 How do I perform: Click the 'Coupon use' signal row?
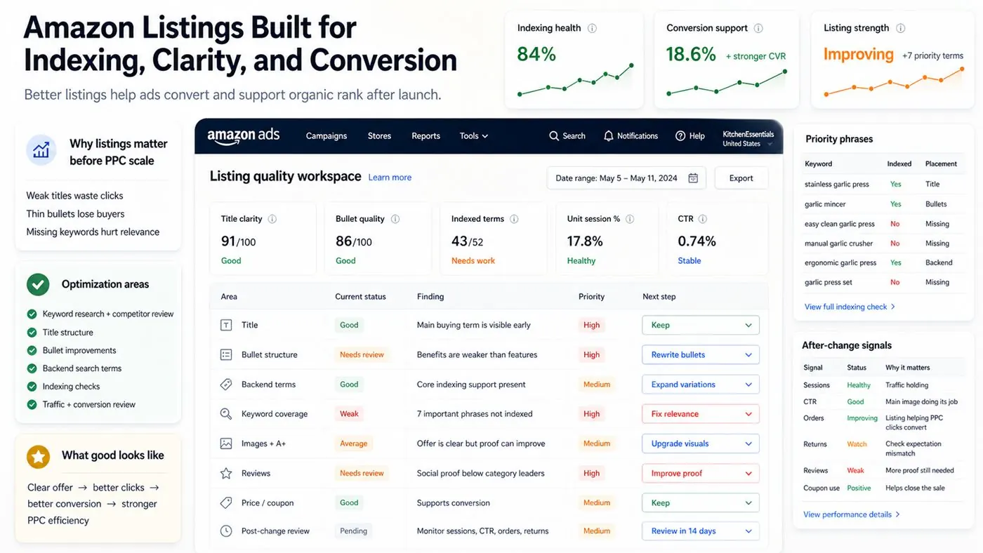point(883,488)
